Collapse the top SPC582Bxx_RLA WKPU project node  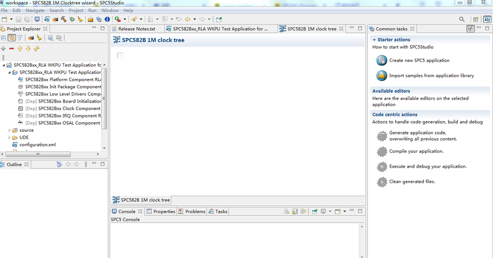click(x=3, y=65)
